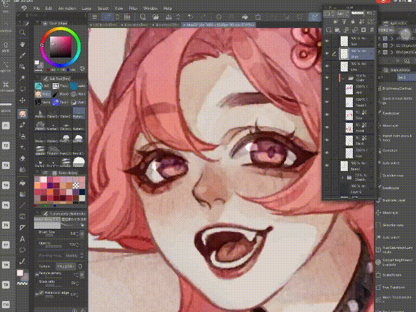Open the File menu
Viewport: 416px width, 312px height.
click(x=36, y=8)
